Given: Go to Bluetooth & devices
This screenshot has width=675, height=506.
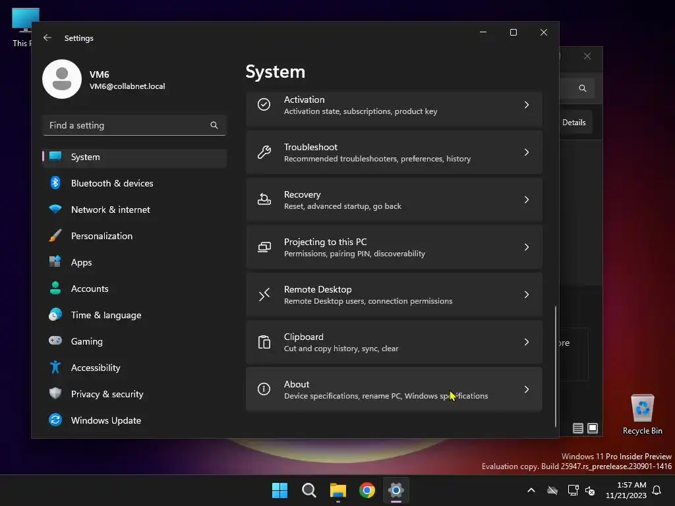Looking at the screenshot, I should (134, 183).
